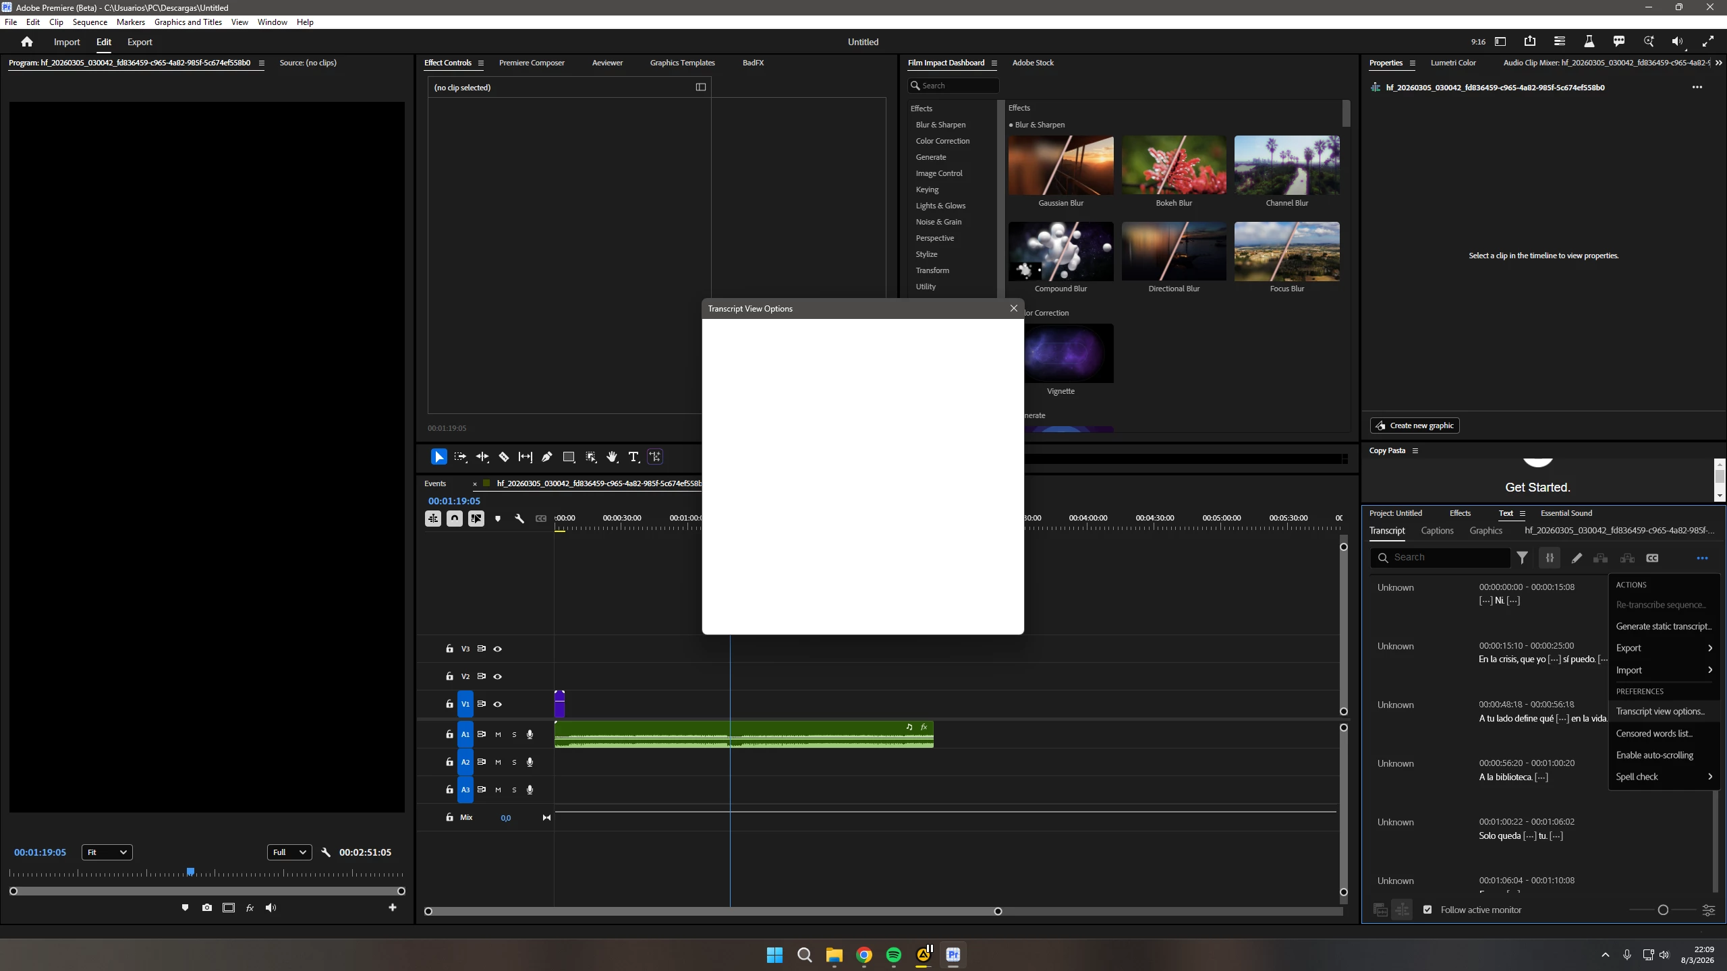The width and height of the screenshot is (1727, 971).
Task: Select the Razor tool
Action: 504,457
